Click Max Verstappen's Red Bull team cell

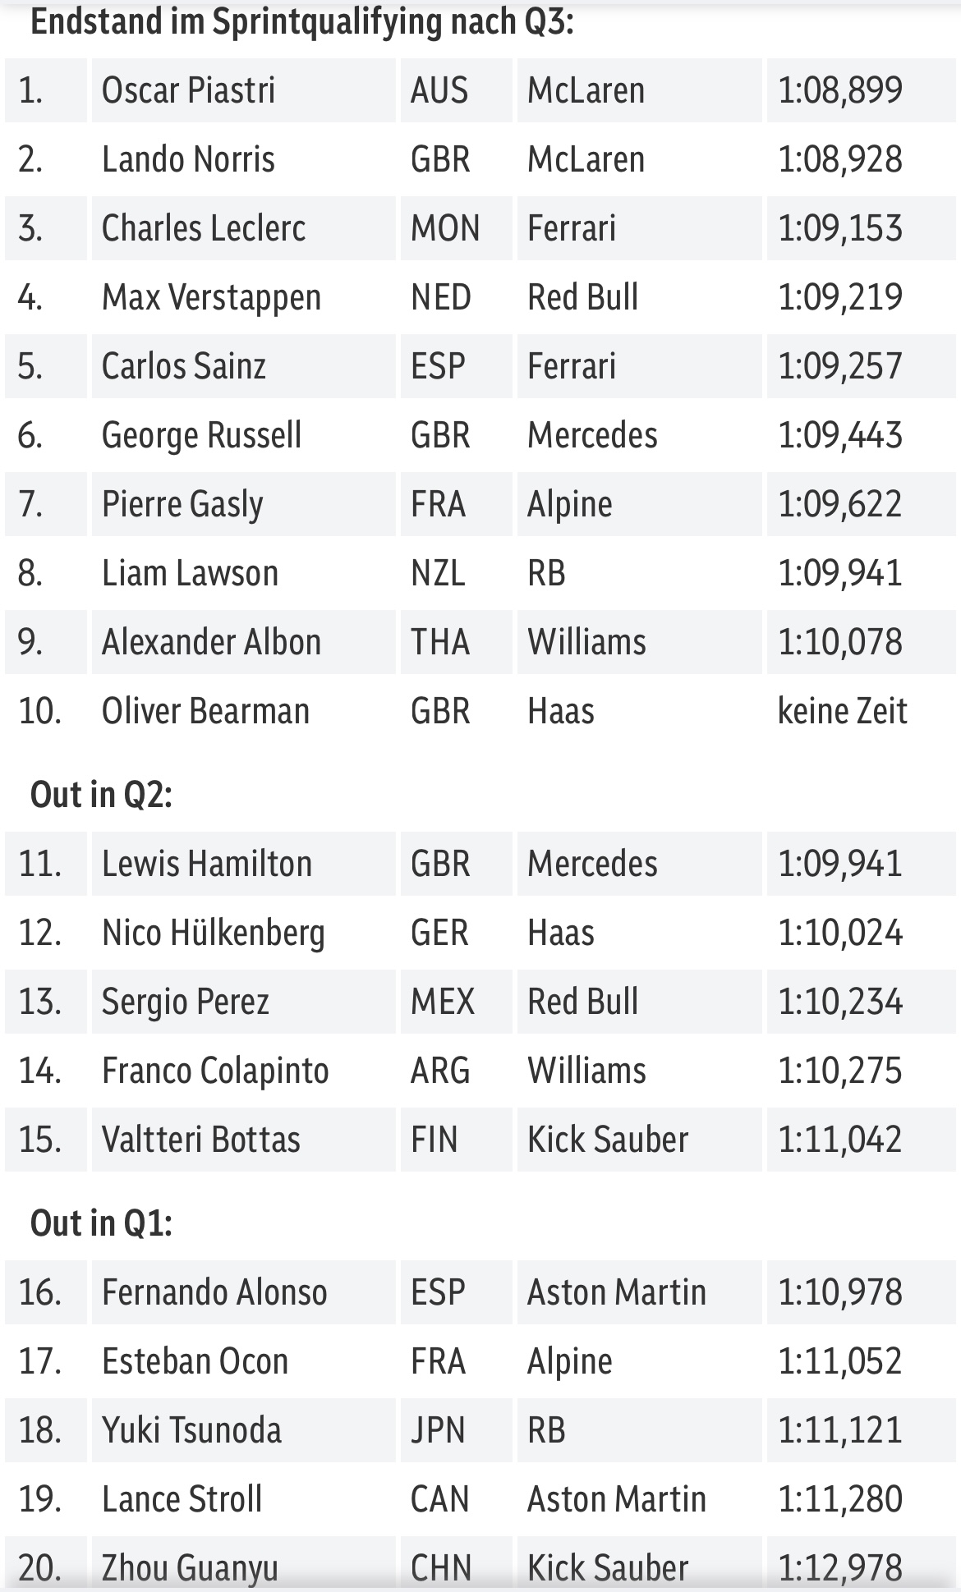(639, 297)
